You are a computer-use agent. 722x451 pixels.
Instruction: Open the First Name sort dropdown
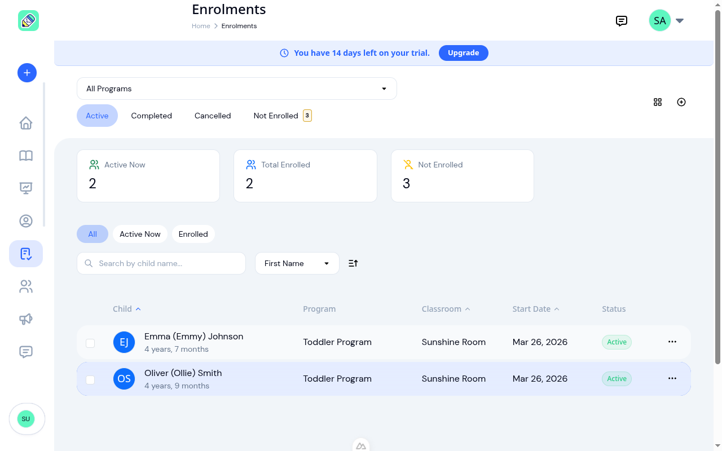click(297, 263)
